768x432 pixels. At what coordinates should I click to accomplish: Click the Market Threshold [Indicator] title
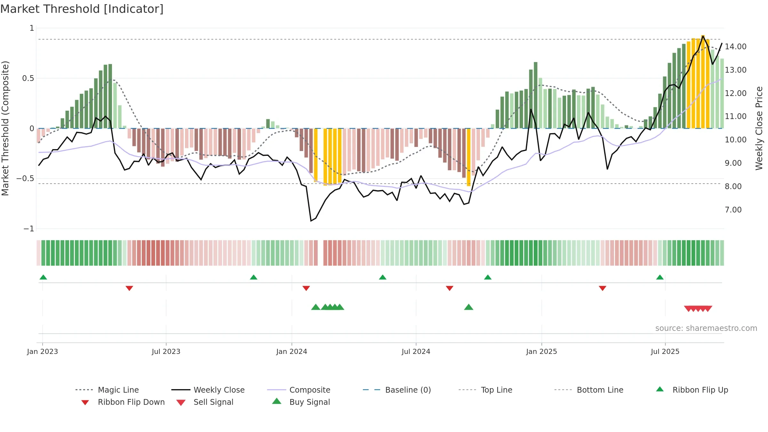tap(82, 9)
